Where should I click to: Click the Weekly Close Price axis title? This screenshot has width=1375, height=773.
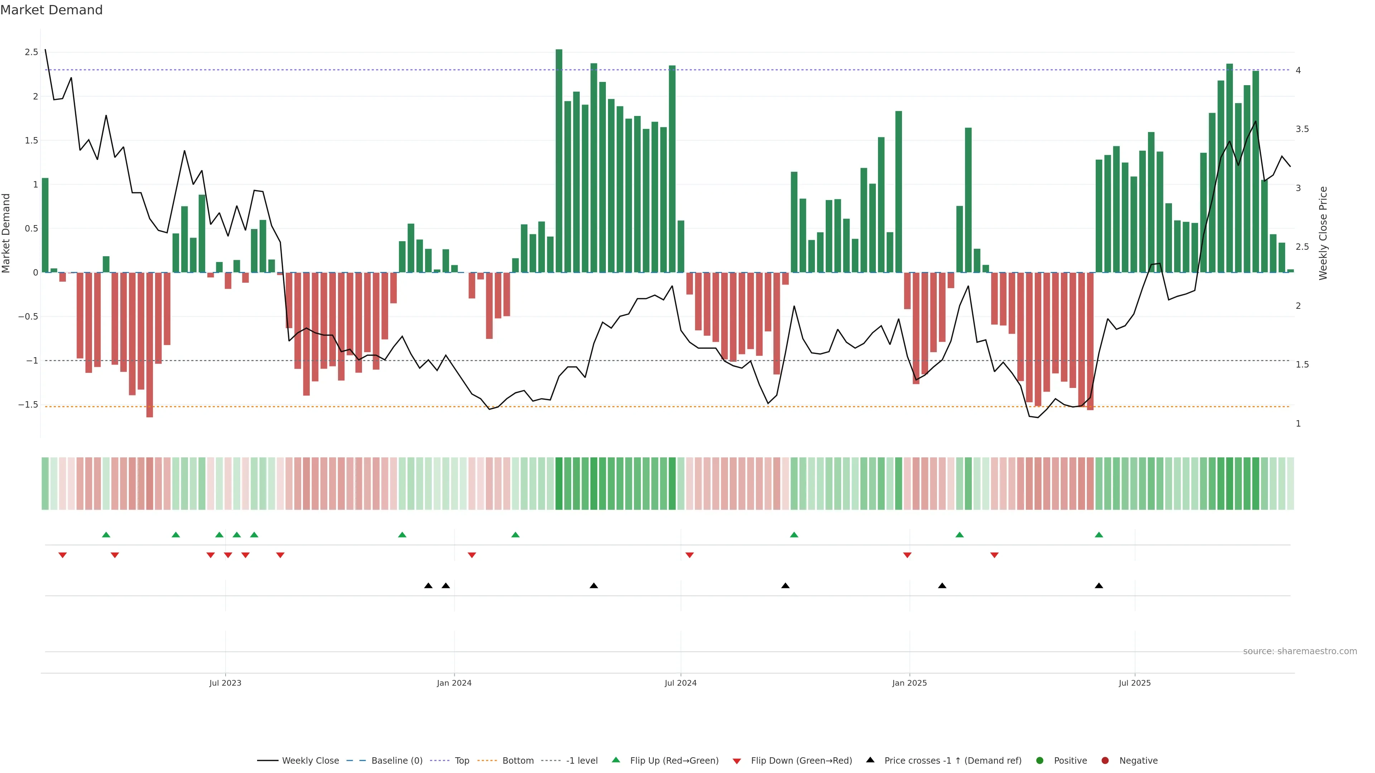[x=1323, y=233]
